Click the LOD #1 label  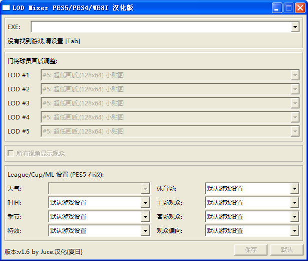(x=19, y=75)
